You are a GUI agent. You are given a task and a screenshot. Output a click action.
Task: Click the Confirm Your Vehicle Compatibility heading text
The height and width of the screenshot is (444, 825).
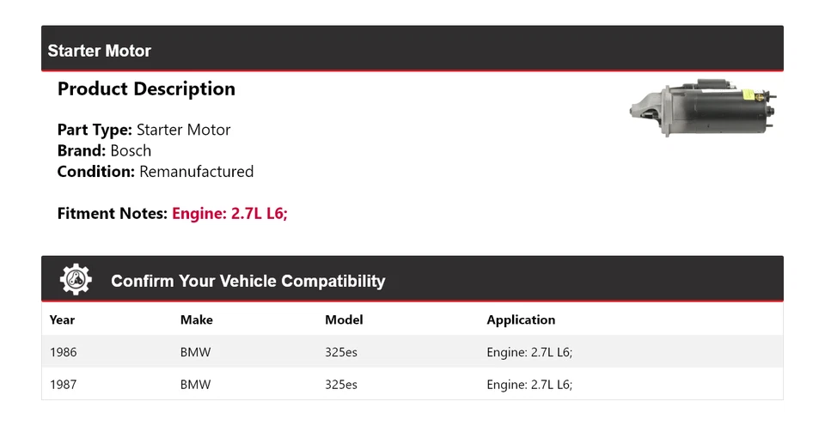pos(247,281)
